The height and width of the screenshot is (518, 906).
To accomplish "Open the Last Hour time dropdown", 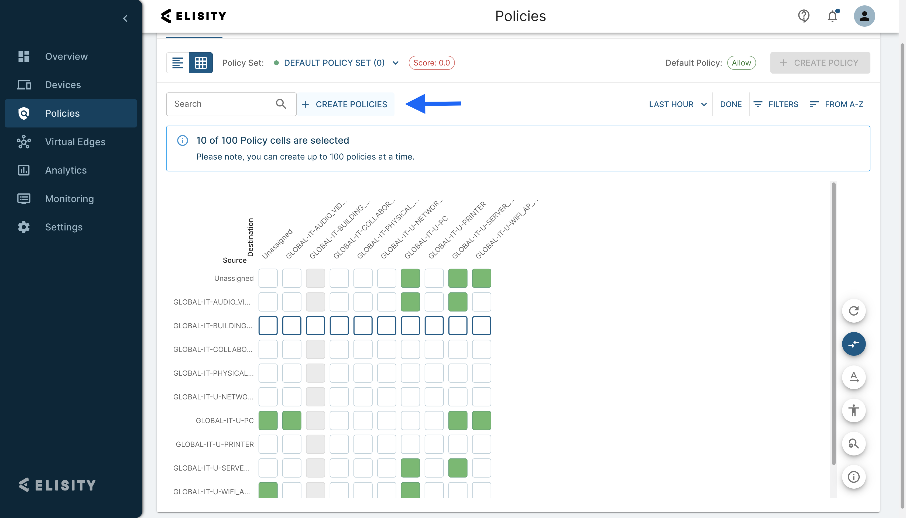I will pyautogui.click(x=678, y=104).
